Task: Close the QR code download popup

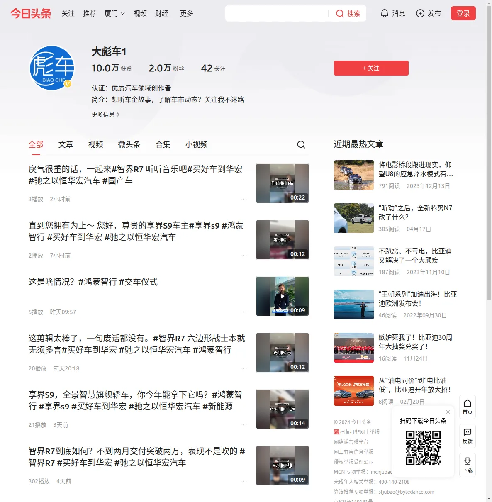Action: pos(448,412)
